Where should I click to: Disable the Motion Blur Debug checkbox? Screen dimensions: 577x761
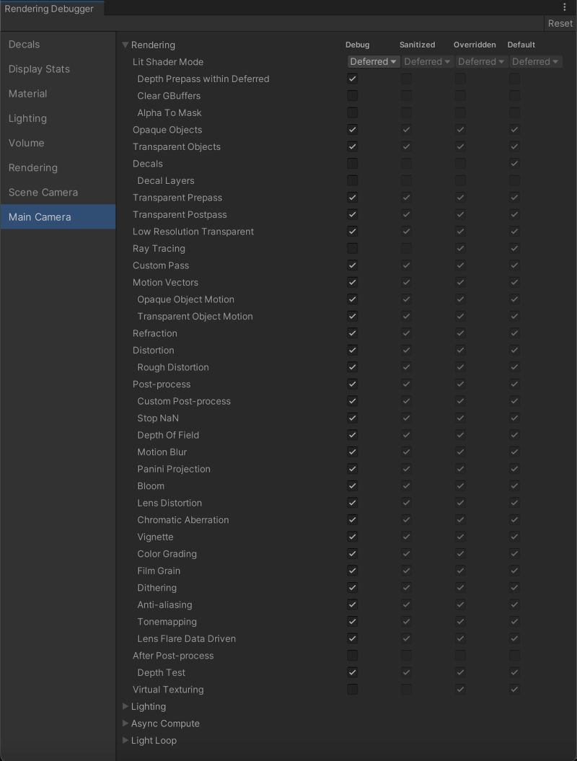(x=352, y=452)
